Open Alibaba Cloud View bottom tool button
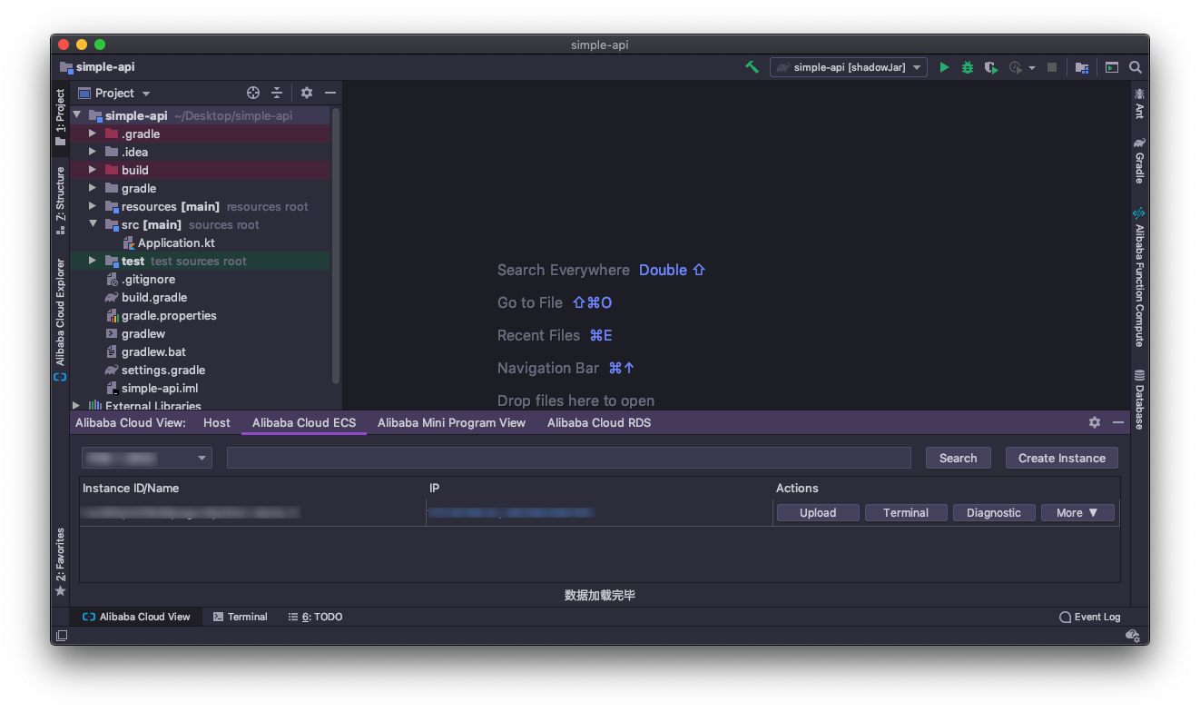Viewport: 1200px width, 712px height. [136, 617]
